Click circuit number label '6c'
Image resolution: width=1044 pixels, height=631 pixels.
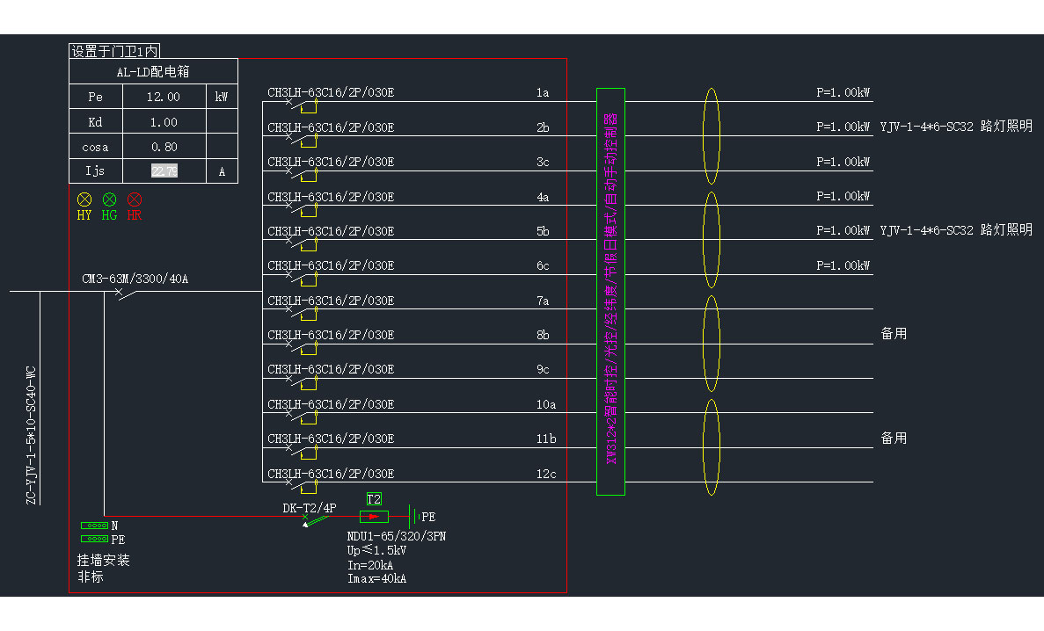543,265
